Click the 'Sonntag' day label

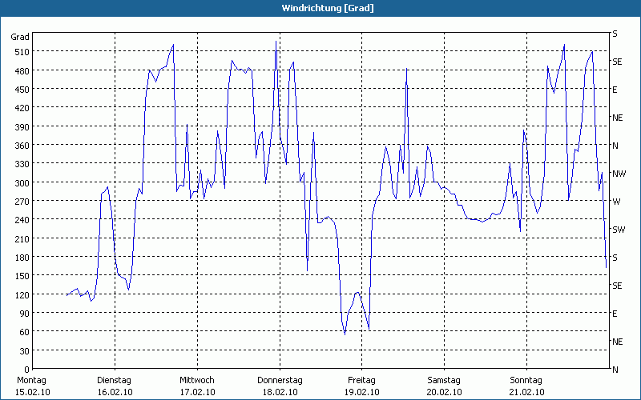click(x=526, y=380)
